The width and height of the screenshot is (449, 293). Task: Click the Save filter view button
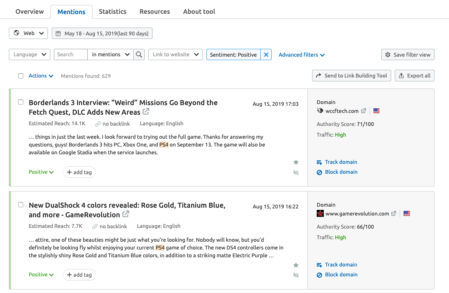[408, 54]
